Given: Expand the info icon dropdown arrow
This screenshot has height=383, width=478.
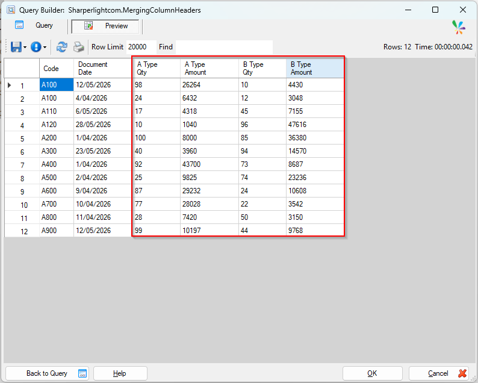Looking at the screenshot, I should point(45,47).
